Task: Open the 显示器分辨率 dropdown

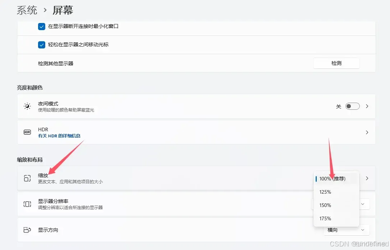Action: [363, 204]
